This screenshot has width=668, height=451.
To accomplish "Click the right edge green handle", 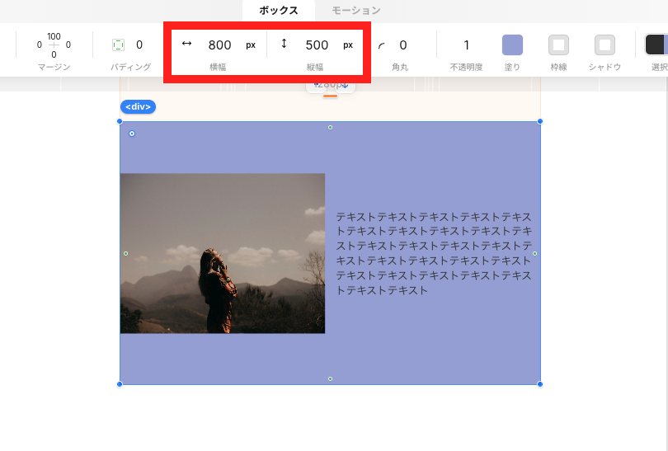I will click(534, 253).
